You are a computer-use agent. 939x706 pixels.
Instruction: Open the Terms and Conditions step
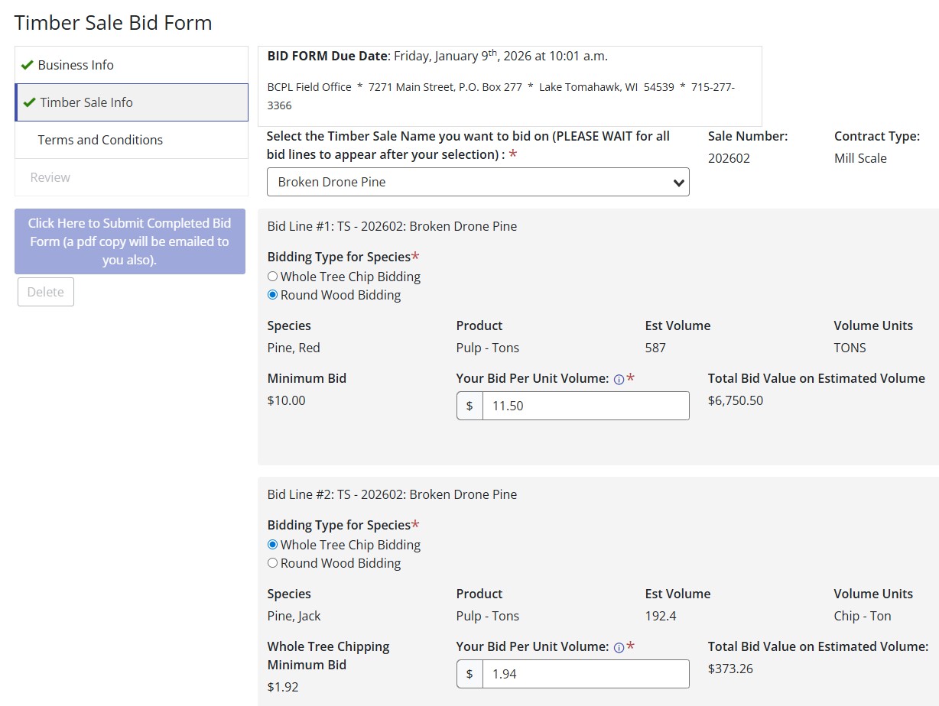click(132, 140)
